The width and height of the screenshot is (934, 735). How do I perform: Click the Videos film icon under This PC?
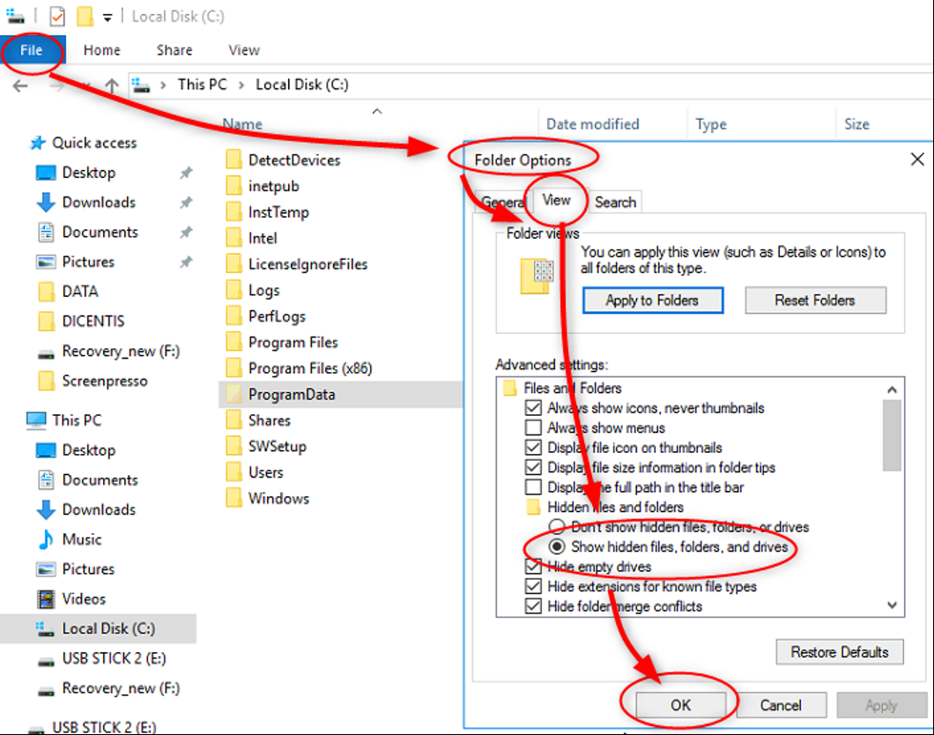(46, 598)
